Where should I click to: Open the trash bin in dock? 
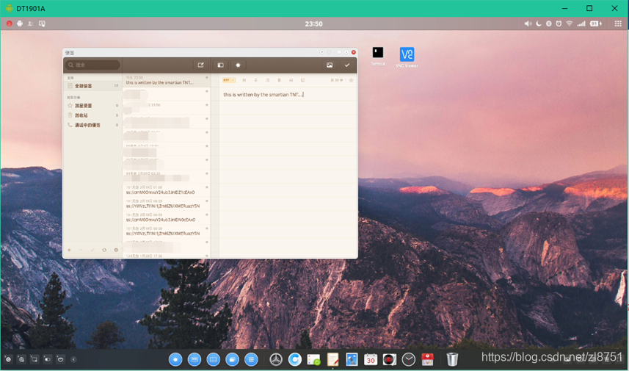[x=452, y=359]
